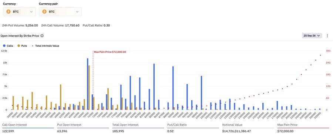
Task: Click the 12.5k left axis label
Action: (4, 51)
